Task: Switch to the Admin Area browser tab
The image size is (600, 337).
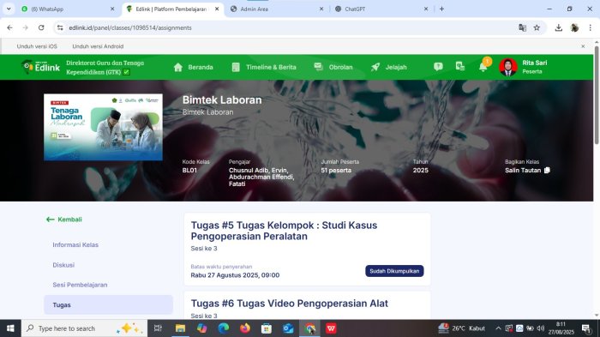Action: 277,9
